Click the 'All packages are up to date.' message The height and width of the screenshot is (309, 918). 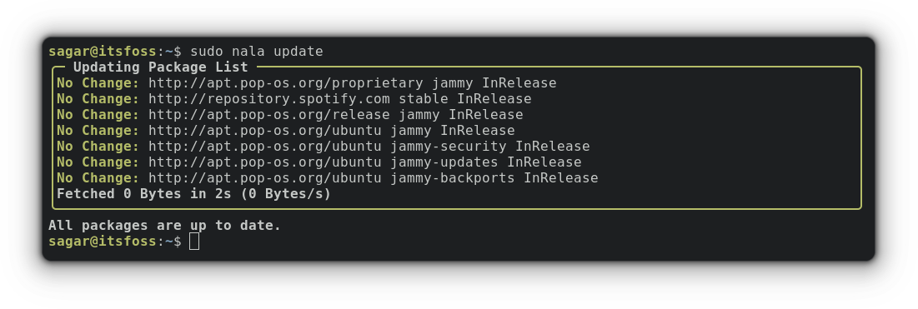click(164, 226)
